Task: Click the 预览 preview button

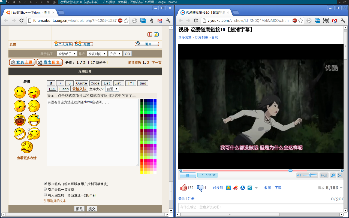Action: pyautogui.click(x=79, y=209)
